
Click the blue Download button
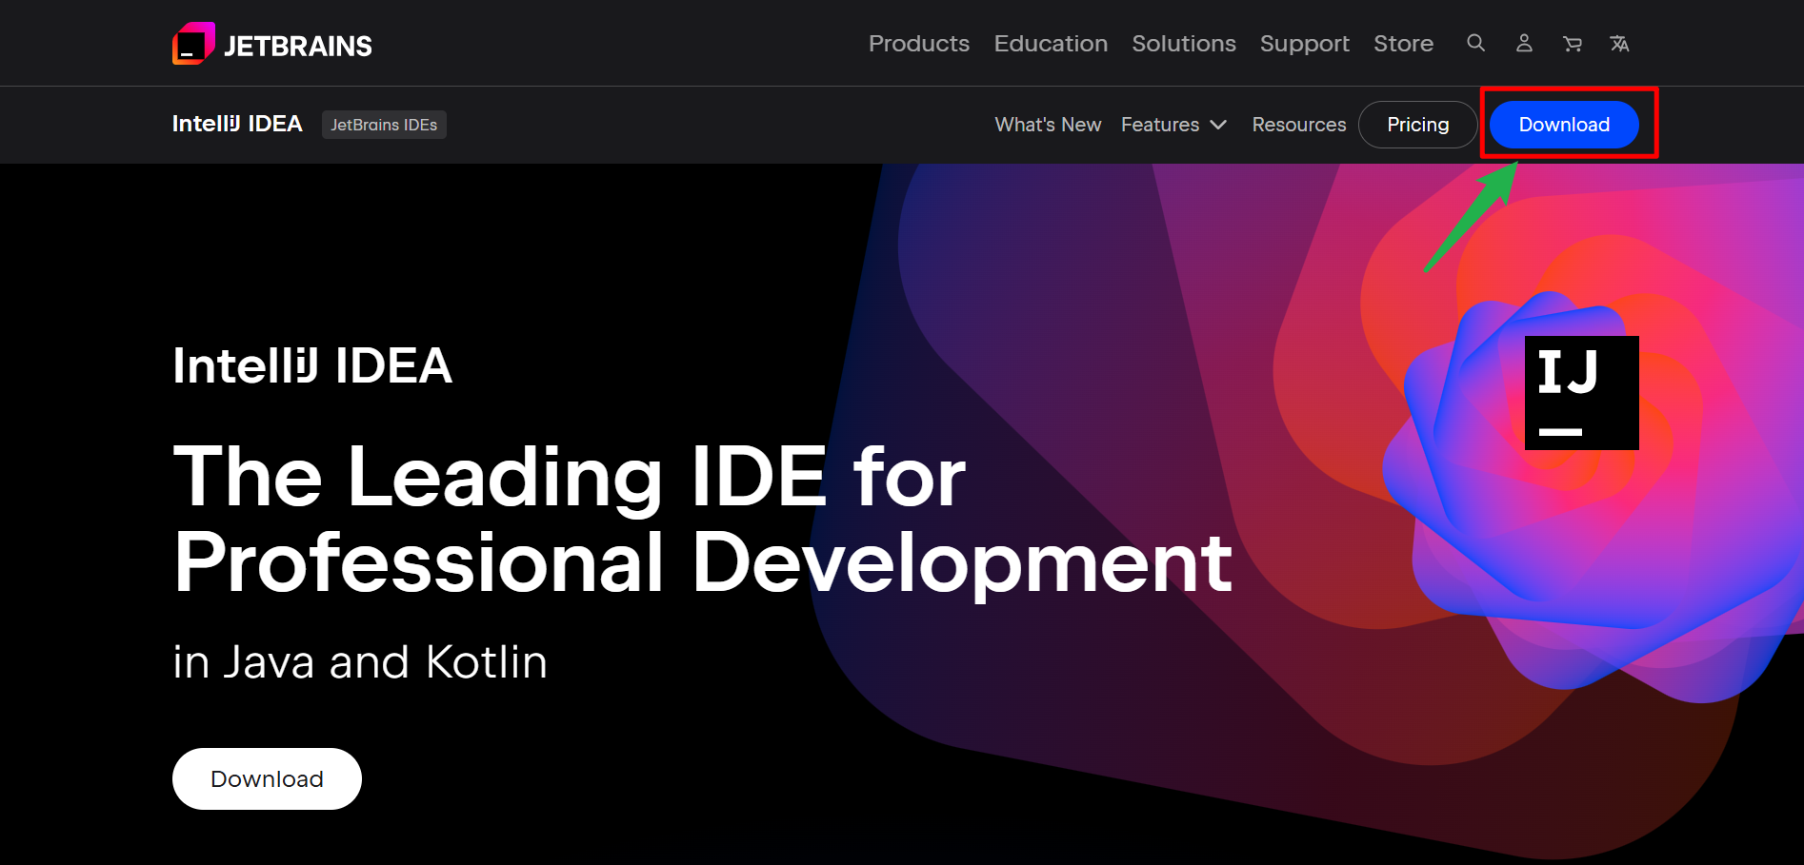click(x=1564, y=125)
